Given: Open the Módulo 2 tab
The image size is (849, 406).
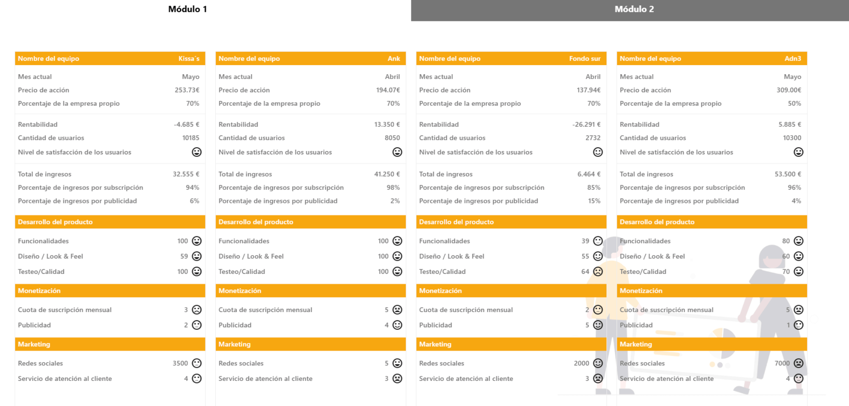Looking at the screenshot, I should click(x=634, y=9).
